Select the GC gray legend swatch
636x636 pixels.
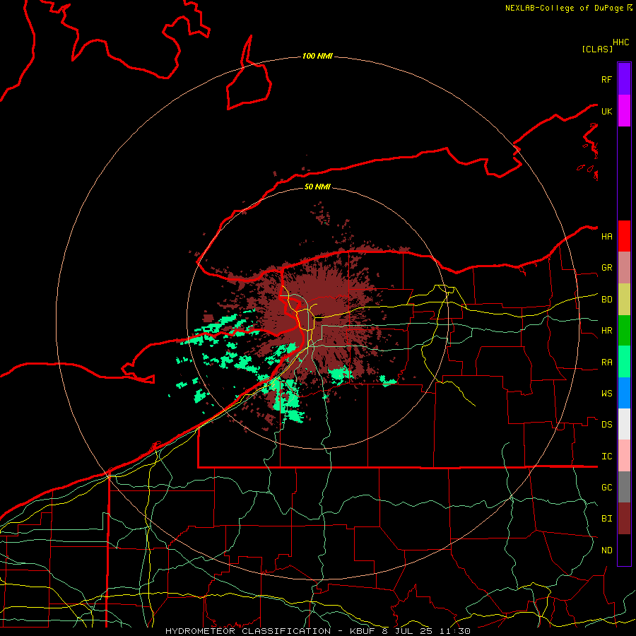[x=624, y=487]
